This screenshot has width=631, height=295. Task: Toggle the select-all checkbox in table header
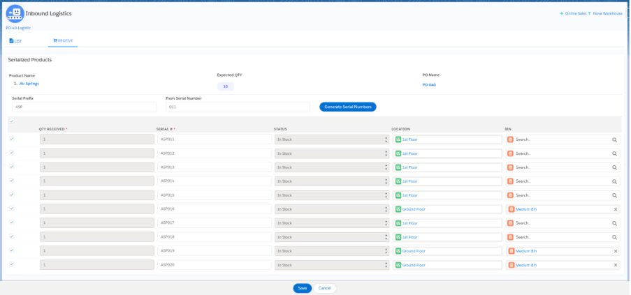click(x=10, y=121)
